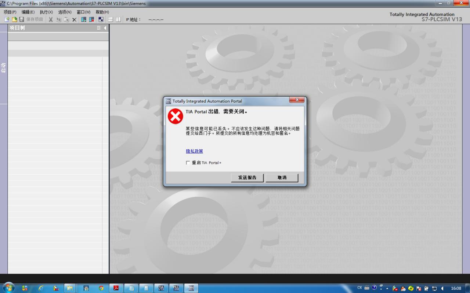The height and width of the screenshot is (293, 470).
Task: Open Internet Explorer from taskbar
Action: pyautogui.click(x=40, y=288)
